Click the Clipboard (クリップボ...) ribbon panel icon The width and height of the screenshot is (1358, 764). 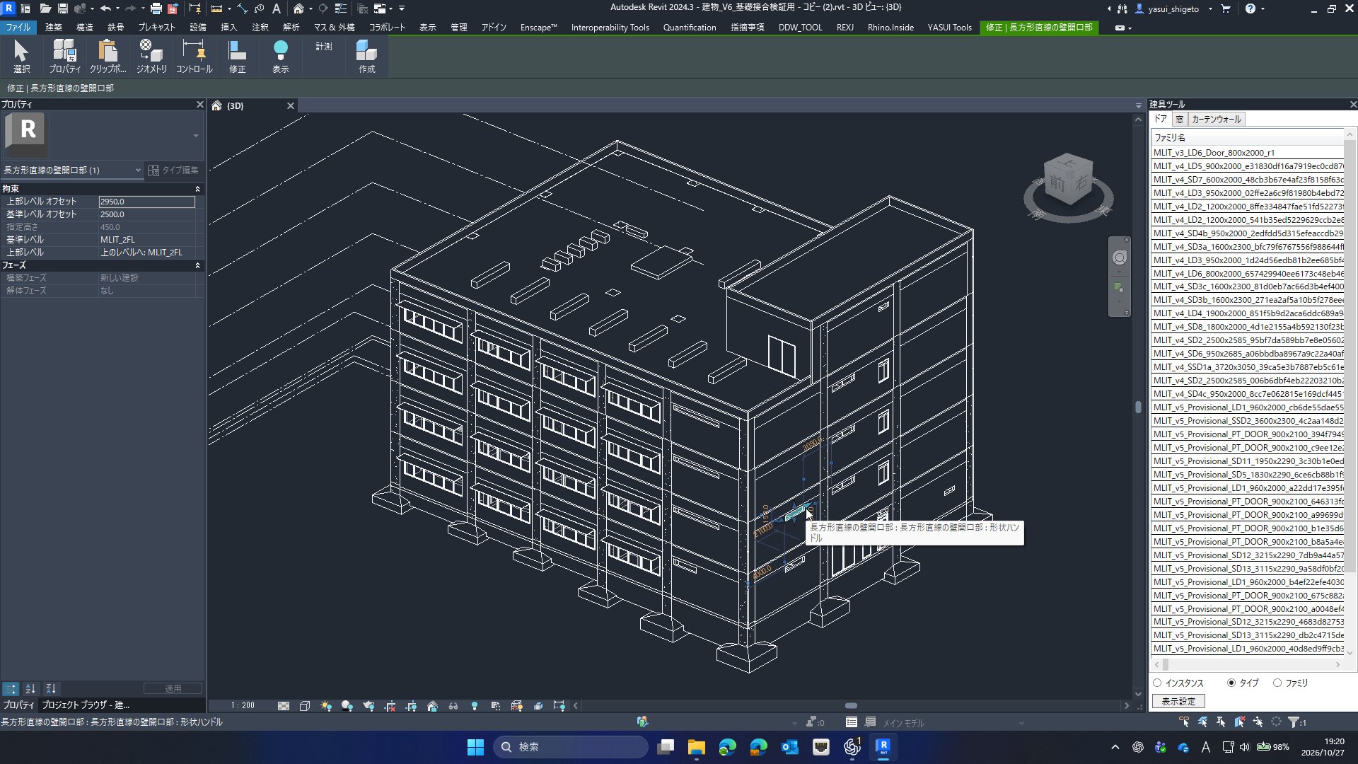[108, 56]
